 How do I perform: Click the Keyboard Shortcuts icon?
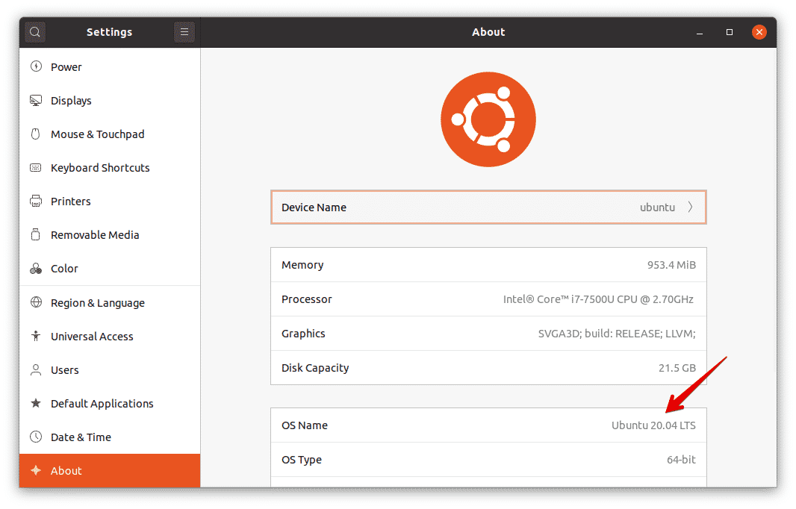(x=36, y=168)
